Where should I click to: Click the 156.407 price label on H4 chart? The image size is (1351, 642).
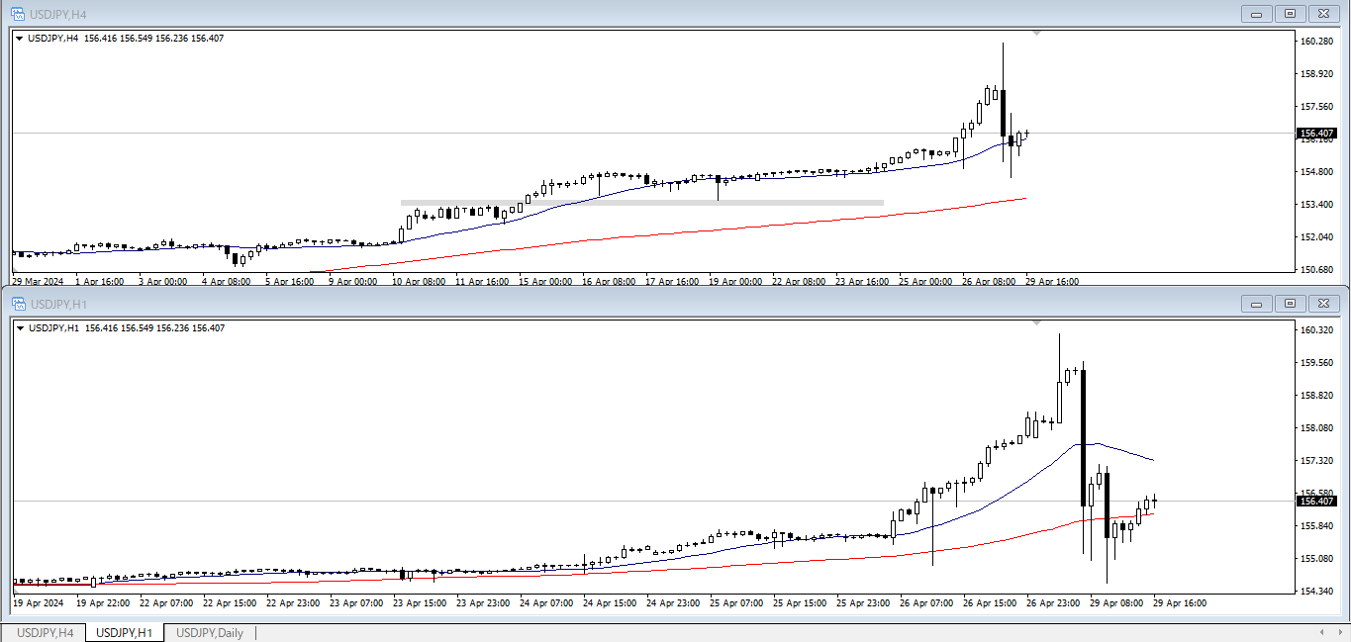coord(1315,134)
